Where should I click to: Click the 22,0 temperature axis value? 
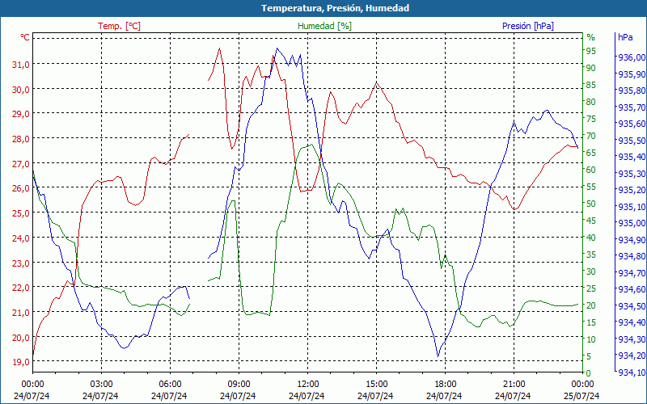[x=21, y=288]
